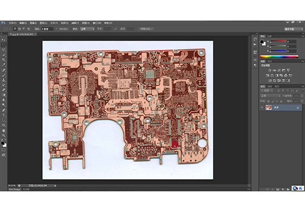This screenshot has width=305, height=212.
Task: Open the History panel dock icon
Action: tap(255, 39)
